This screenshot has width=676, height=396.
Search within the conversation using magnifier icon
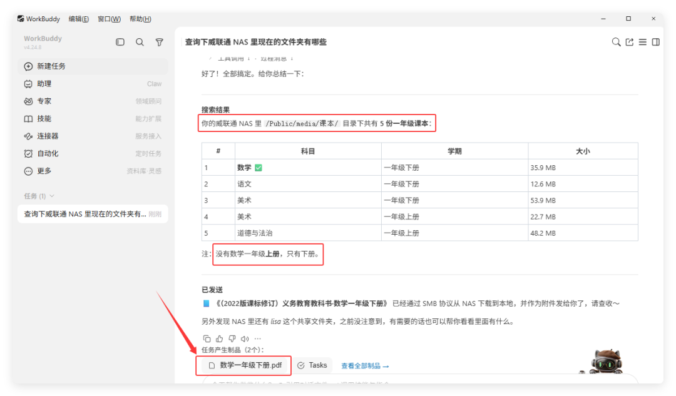click(x=616, y=42)
